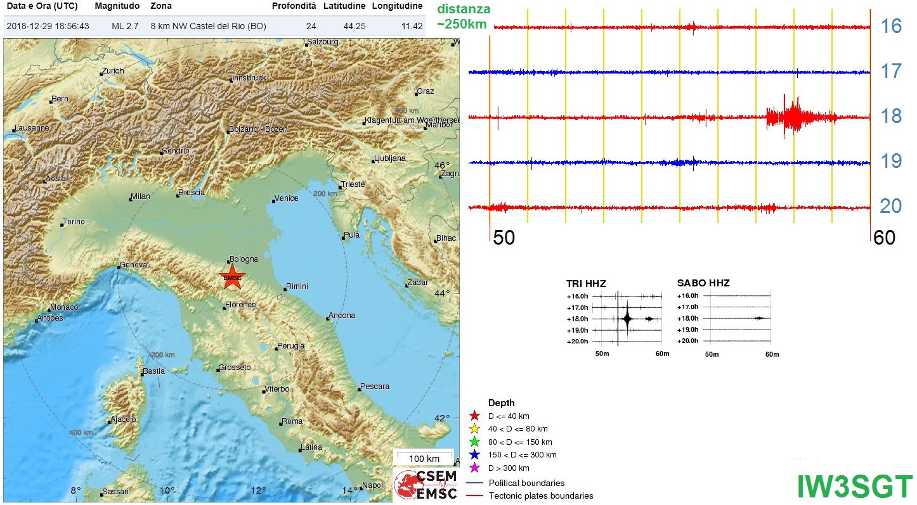Click the hour label 17 beside the seismogram

coord(891,71)
